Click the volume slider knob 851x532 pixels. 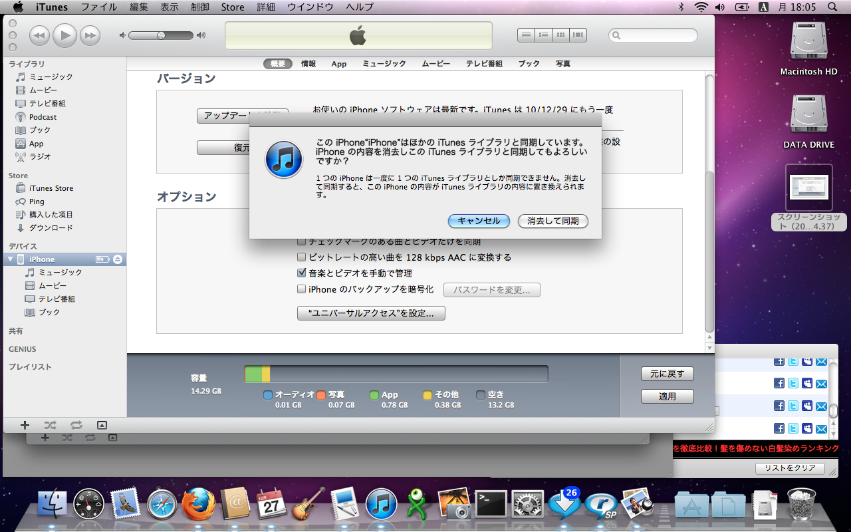[161, 35]
